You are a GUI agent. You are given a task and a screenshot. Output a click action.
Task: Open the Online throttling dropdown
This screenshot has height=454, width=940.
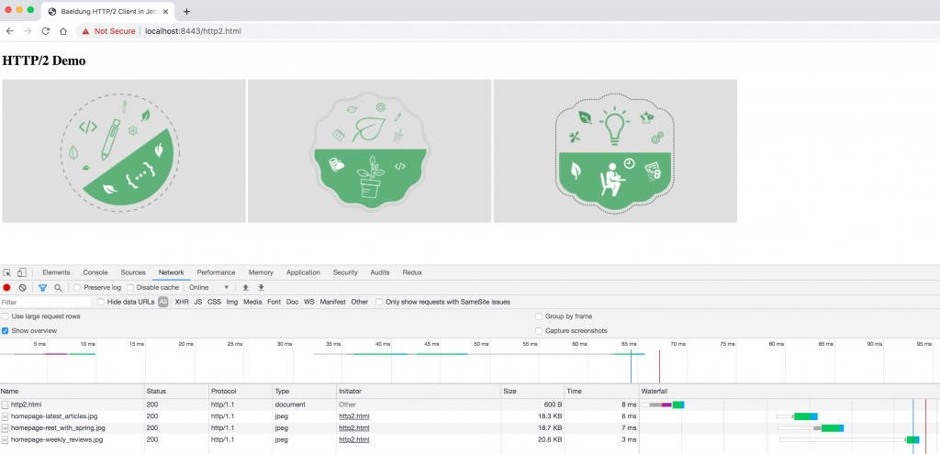click(208, 287)
